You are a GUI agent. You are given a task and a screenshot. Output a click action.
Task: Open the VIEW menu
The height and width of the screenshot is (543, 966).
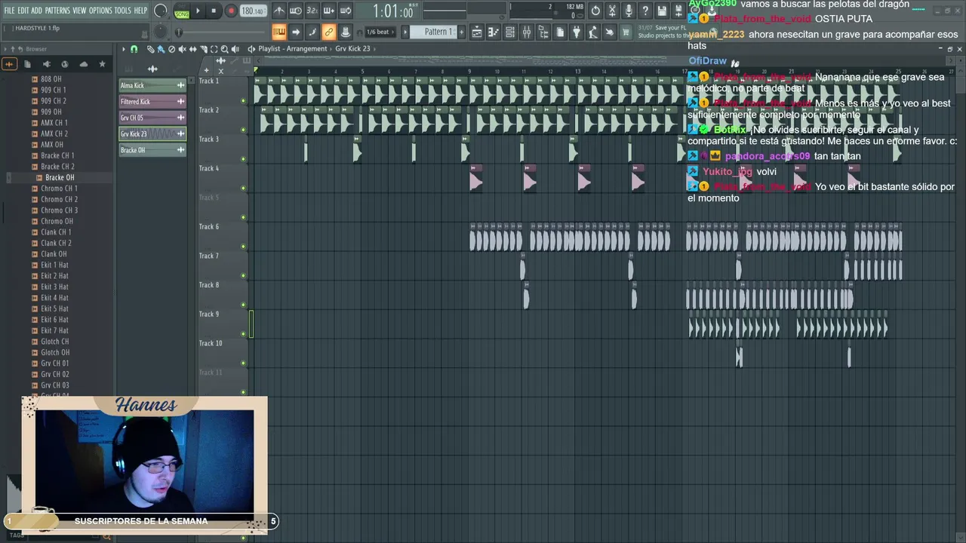tap(79, 11)
